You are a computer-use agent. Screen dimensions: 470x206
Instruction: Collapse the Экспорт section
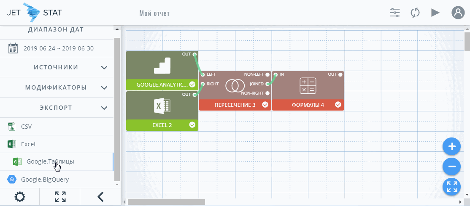click(104, 108)
